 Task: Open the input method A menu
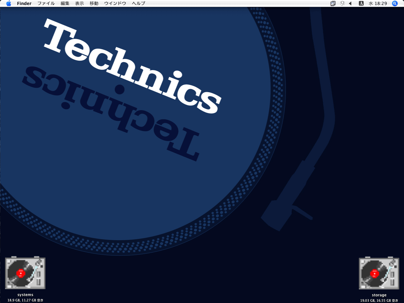(x=361, y=3)
